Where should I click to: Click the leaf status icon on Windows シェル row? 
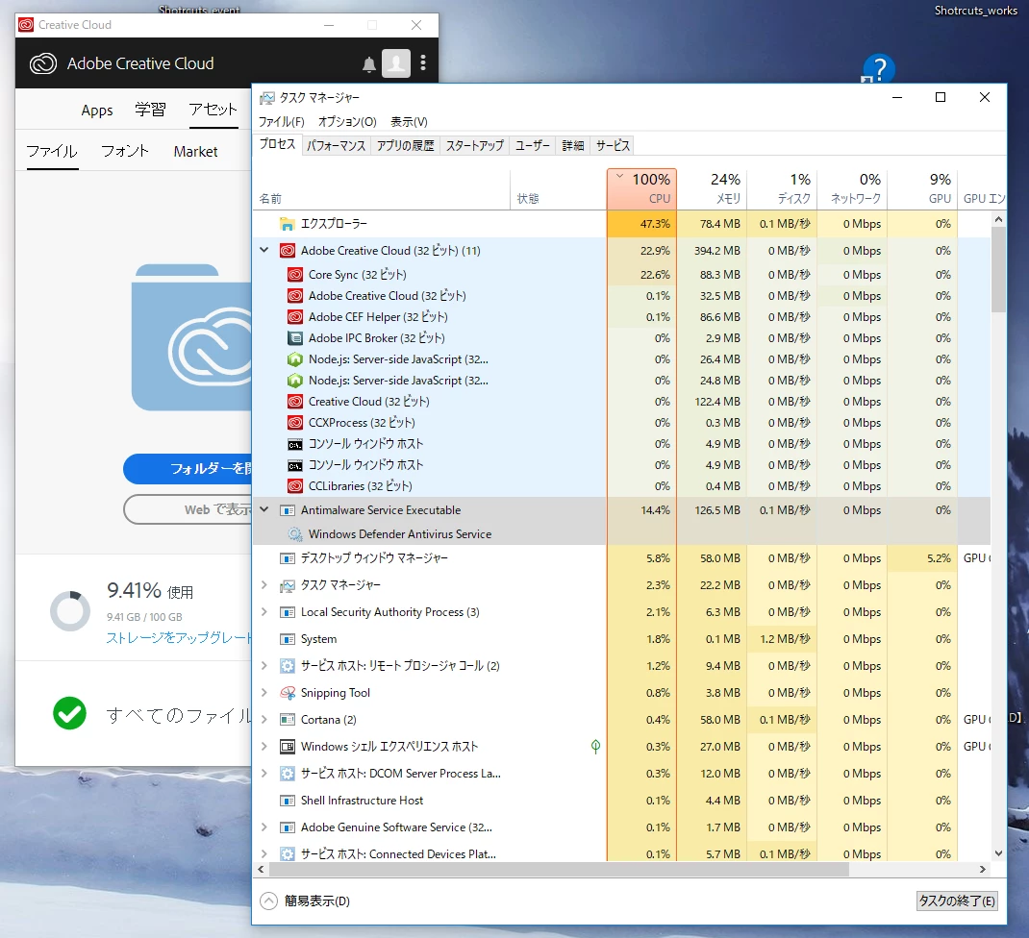(595, 747)
